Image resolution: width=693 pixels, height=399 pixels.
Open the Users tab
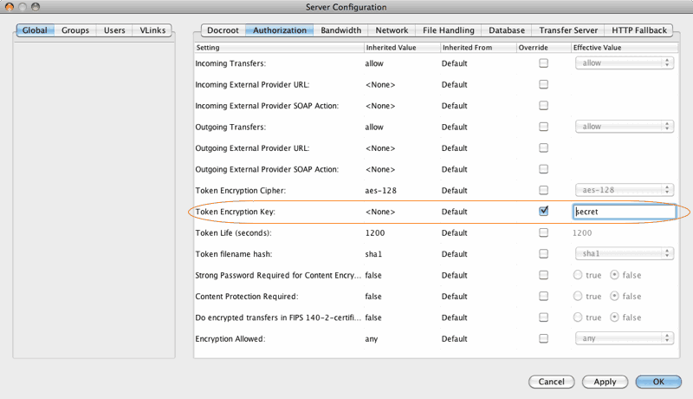[x=113, y=30]
